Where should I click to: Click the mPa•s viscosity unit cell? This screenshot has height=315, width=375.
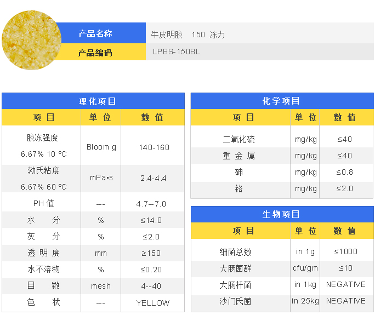point(101,178)
